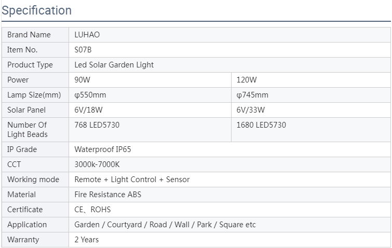Select the CE、ROHS certificate value

(x=93, y=210)
